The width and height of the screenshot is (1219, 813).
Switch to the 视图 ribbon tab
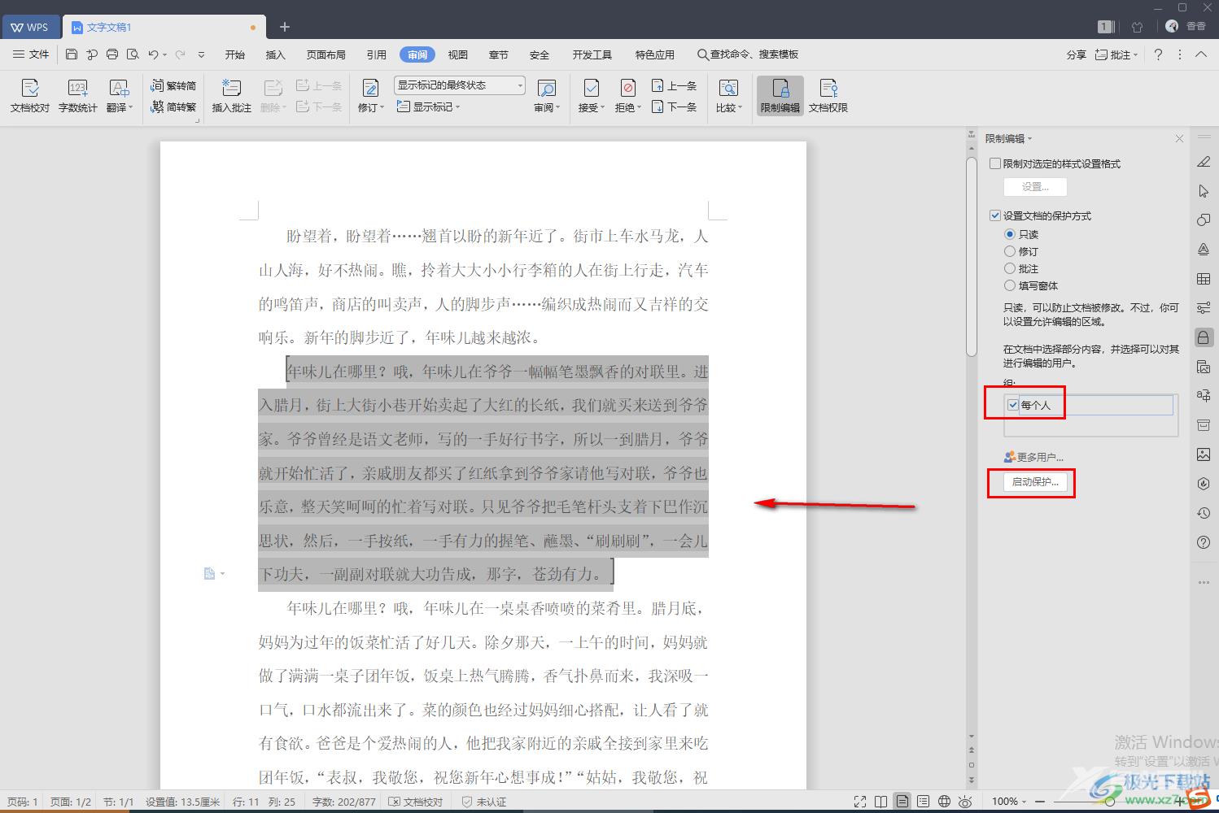tap(458, 54)
